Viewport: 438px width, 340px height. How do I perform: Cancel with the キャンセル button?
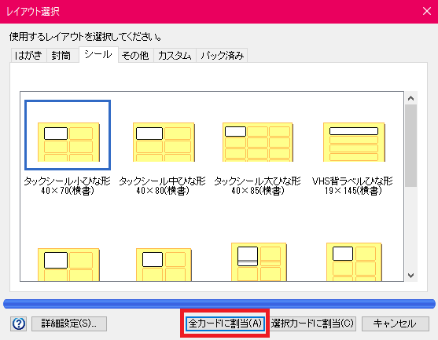tap(396, 324)
